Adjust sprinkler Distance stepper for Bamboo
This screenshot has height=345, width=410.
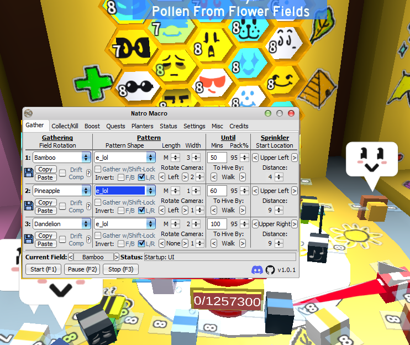click(x=279, y=177)
